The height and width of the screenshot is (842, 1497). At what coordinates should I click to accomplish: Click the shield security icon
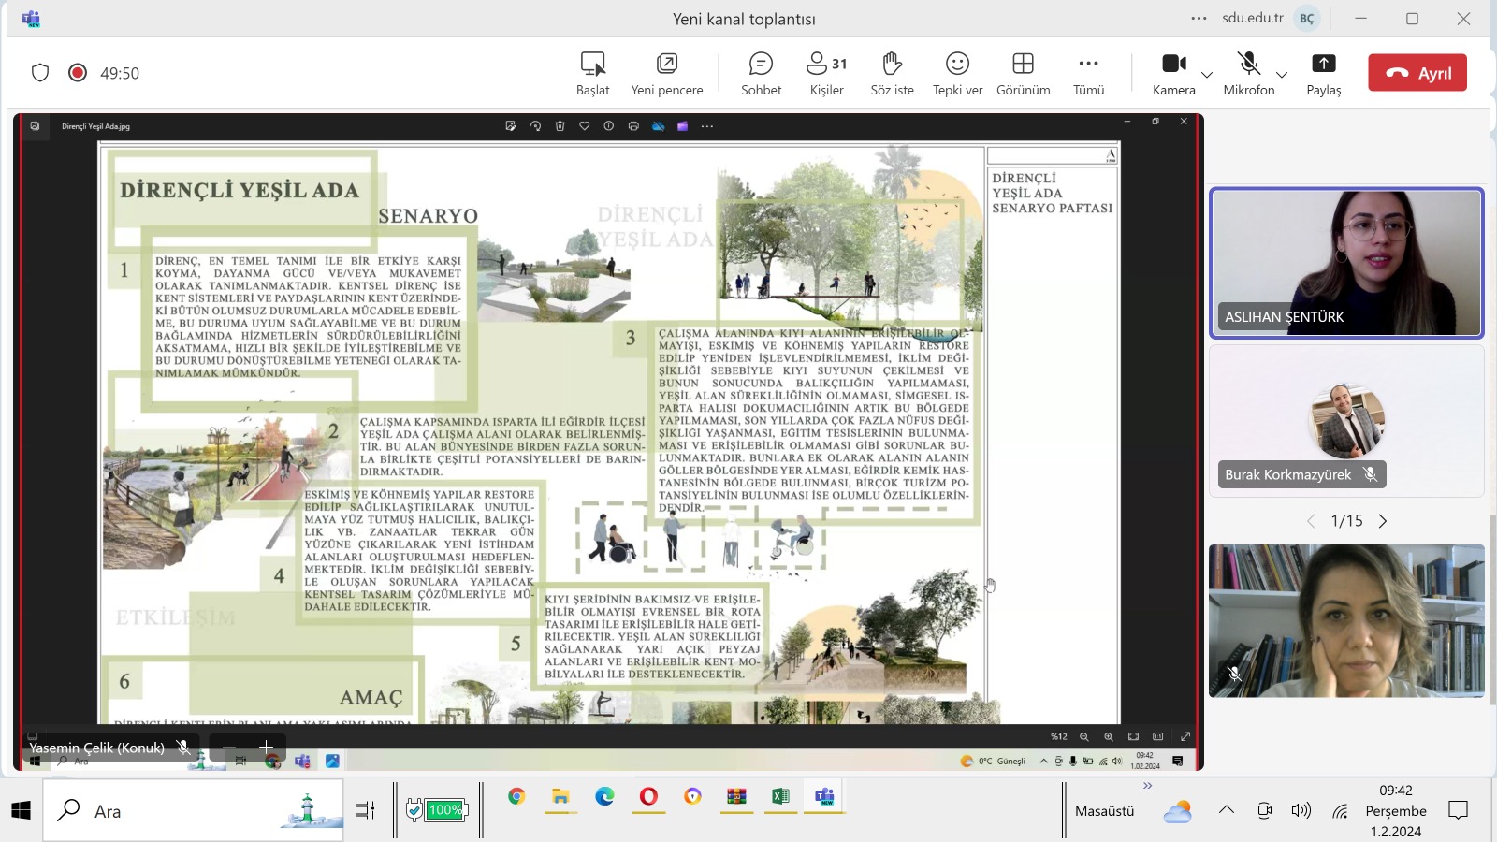40,73
